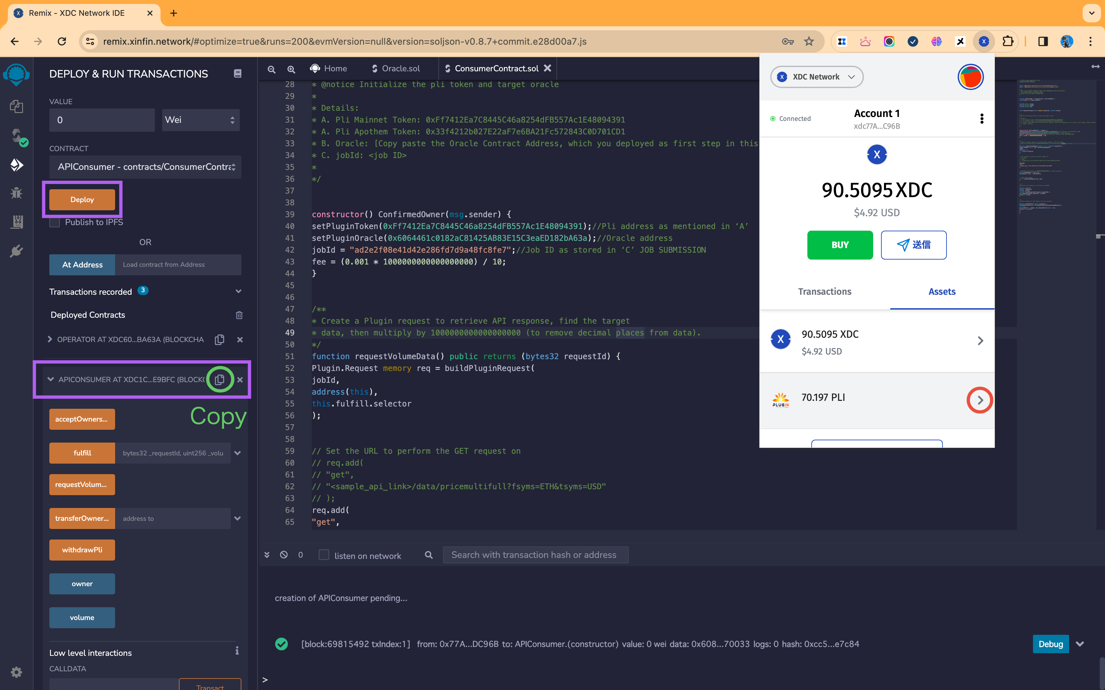Click the Deploy button
Image resolution: width=1105 pixels, height=690 pixels.
pyautogui.click(x=82, y=199)
